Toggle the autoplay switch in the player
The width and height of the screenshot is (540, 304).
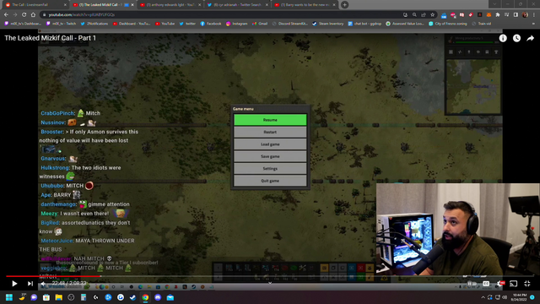pyautogui.click(x=472, y=284)
